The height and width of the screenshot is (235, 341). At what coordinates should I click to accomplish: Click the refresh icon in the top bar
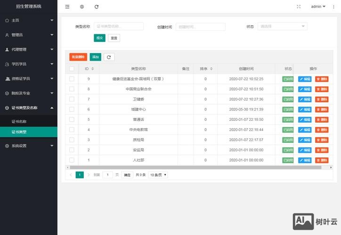click(97, 7)
